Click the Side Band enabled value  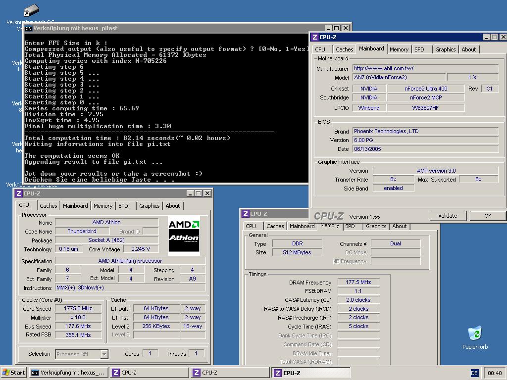393,188
